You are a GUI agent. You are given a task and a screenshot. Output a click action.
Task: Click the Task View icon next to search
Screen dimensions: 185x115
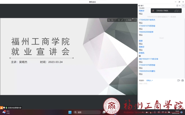point(104,112)
